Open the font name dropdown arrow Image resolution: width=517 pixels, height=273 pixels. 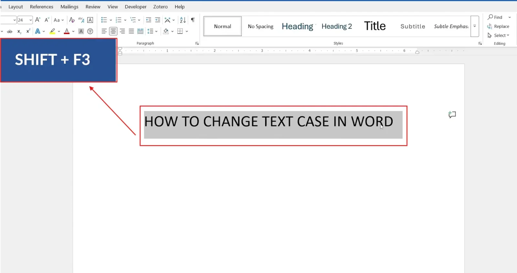tap(15, 20)
